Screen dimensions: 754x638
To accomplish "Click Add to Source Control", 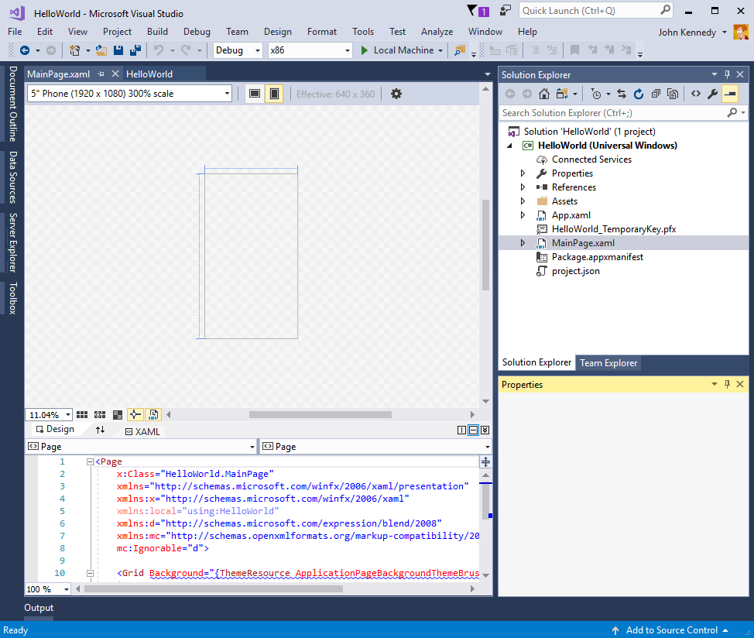I will (670, 629).
